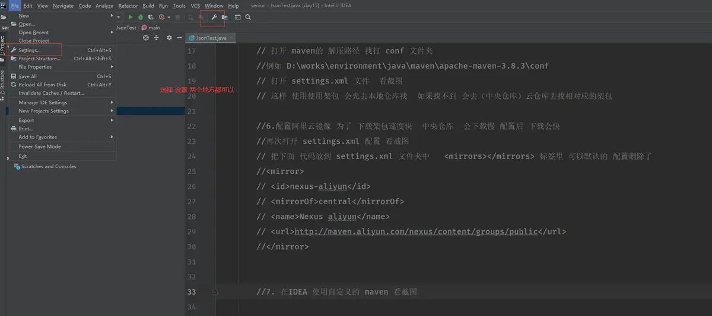Click the Stop square icon in toolbar
This screenshot has height=316, width=712.
pyautogui.click(x=177, y=17)
